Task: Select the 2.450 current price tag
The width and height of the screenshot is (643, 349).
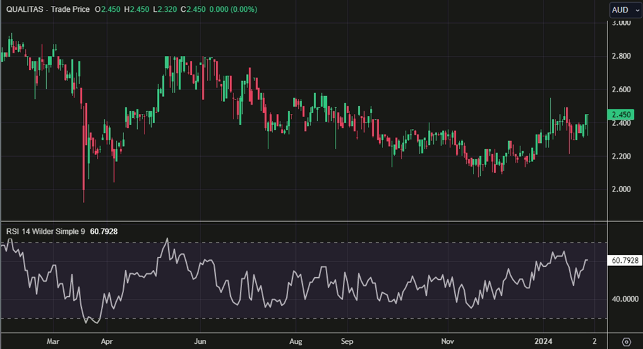Action: point(621,115)
